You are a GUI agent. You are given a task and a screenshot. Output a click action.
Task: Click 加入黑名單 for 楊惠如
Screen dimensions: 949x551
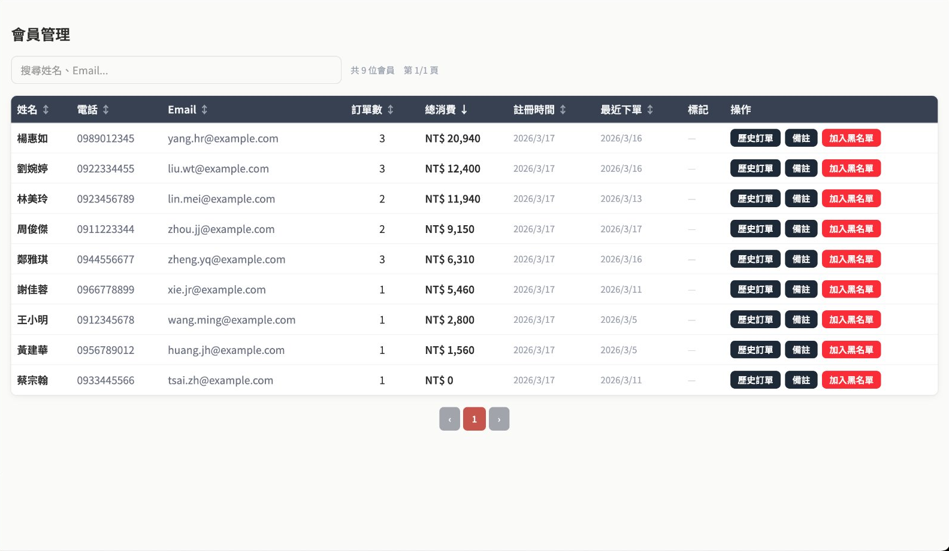[851, 138]
